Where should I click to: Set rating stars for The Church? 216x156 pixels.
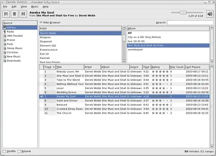160,113
